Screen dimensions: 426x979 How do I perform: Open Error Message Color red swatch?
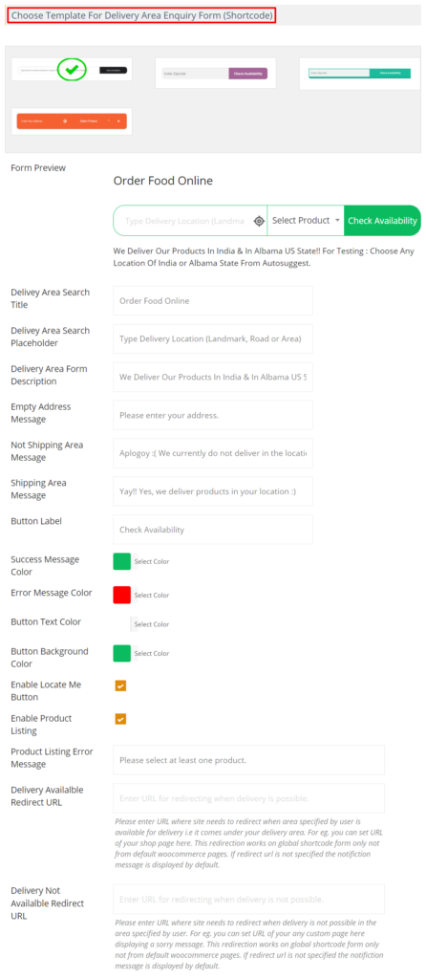pos(121,595)
